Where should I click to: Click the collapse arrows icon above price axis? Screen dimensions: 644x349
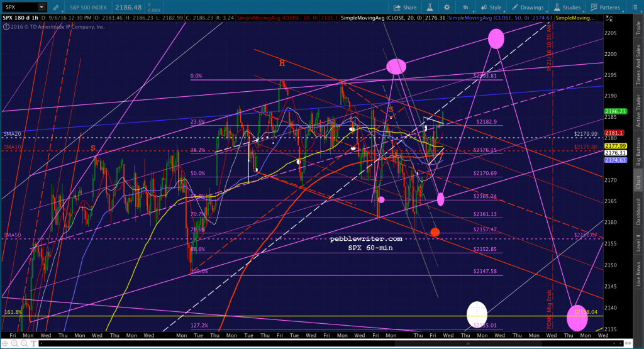609,18
